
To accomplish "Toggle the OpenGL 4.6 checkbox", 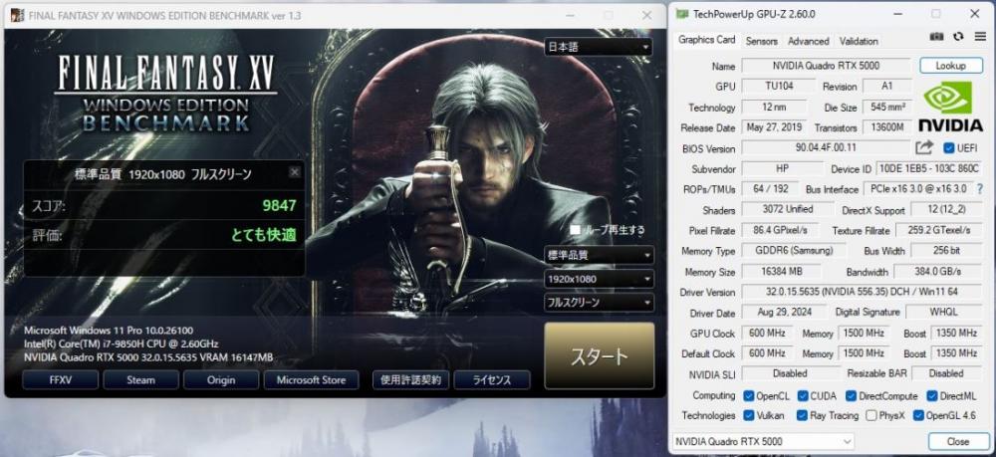I will 918,416.
